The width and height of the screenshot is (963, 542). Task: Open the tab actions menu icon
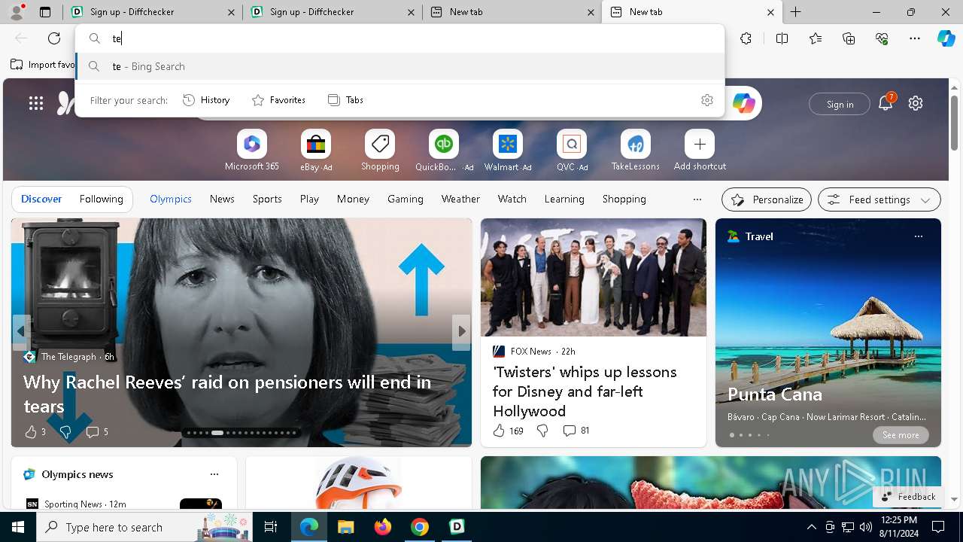tap(45, 12)
